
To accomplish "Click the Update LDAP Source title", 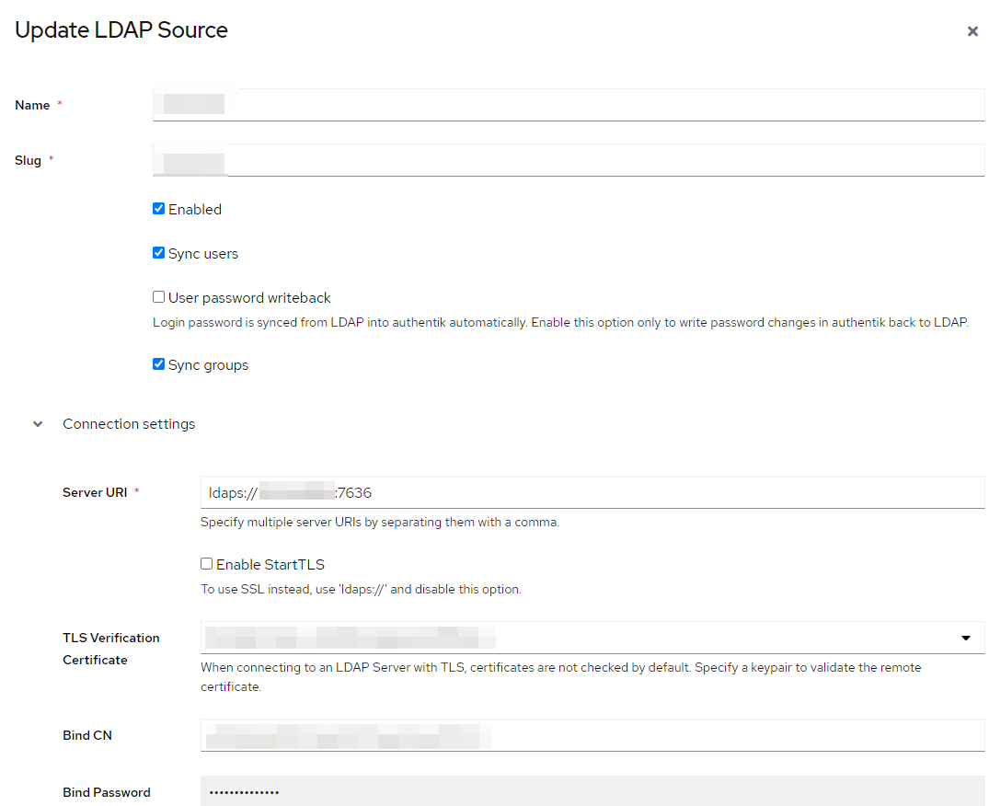I will pos(121,30).
